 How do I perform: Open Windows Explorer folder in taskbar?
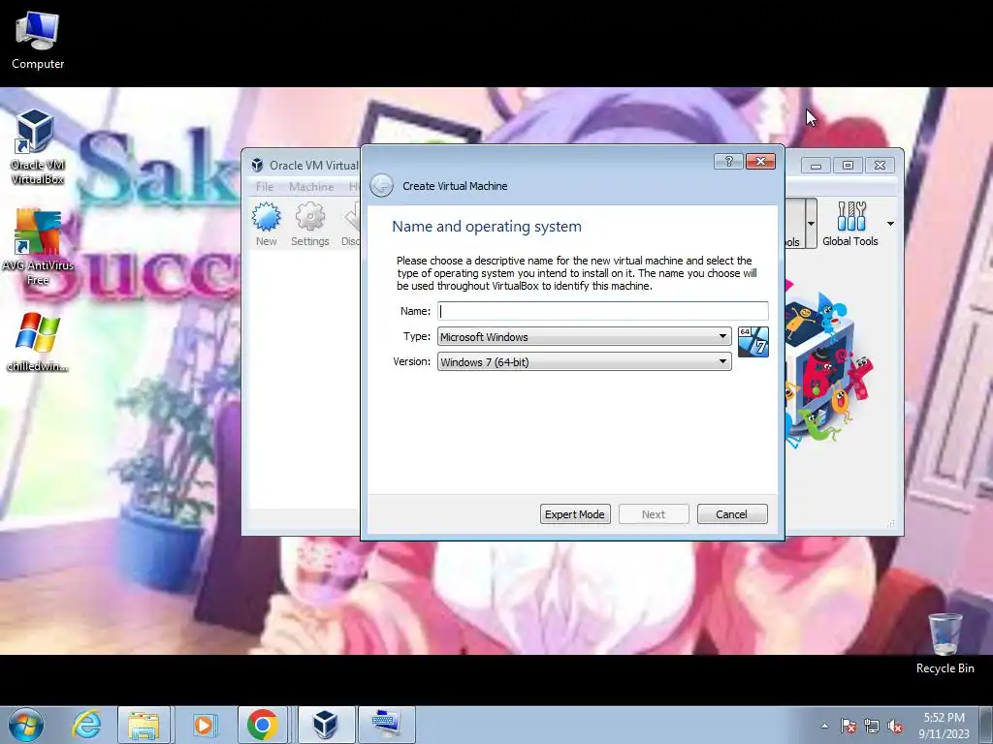(144, 725)
